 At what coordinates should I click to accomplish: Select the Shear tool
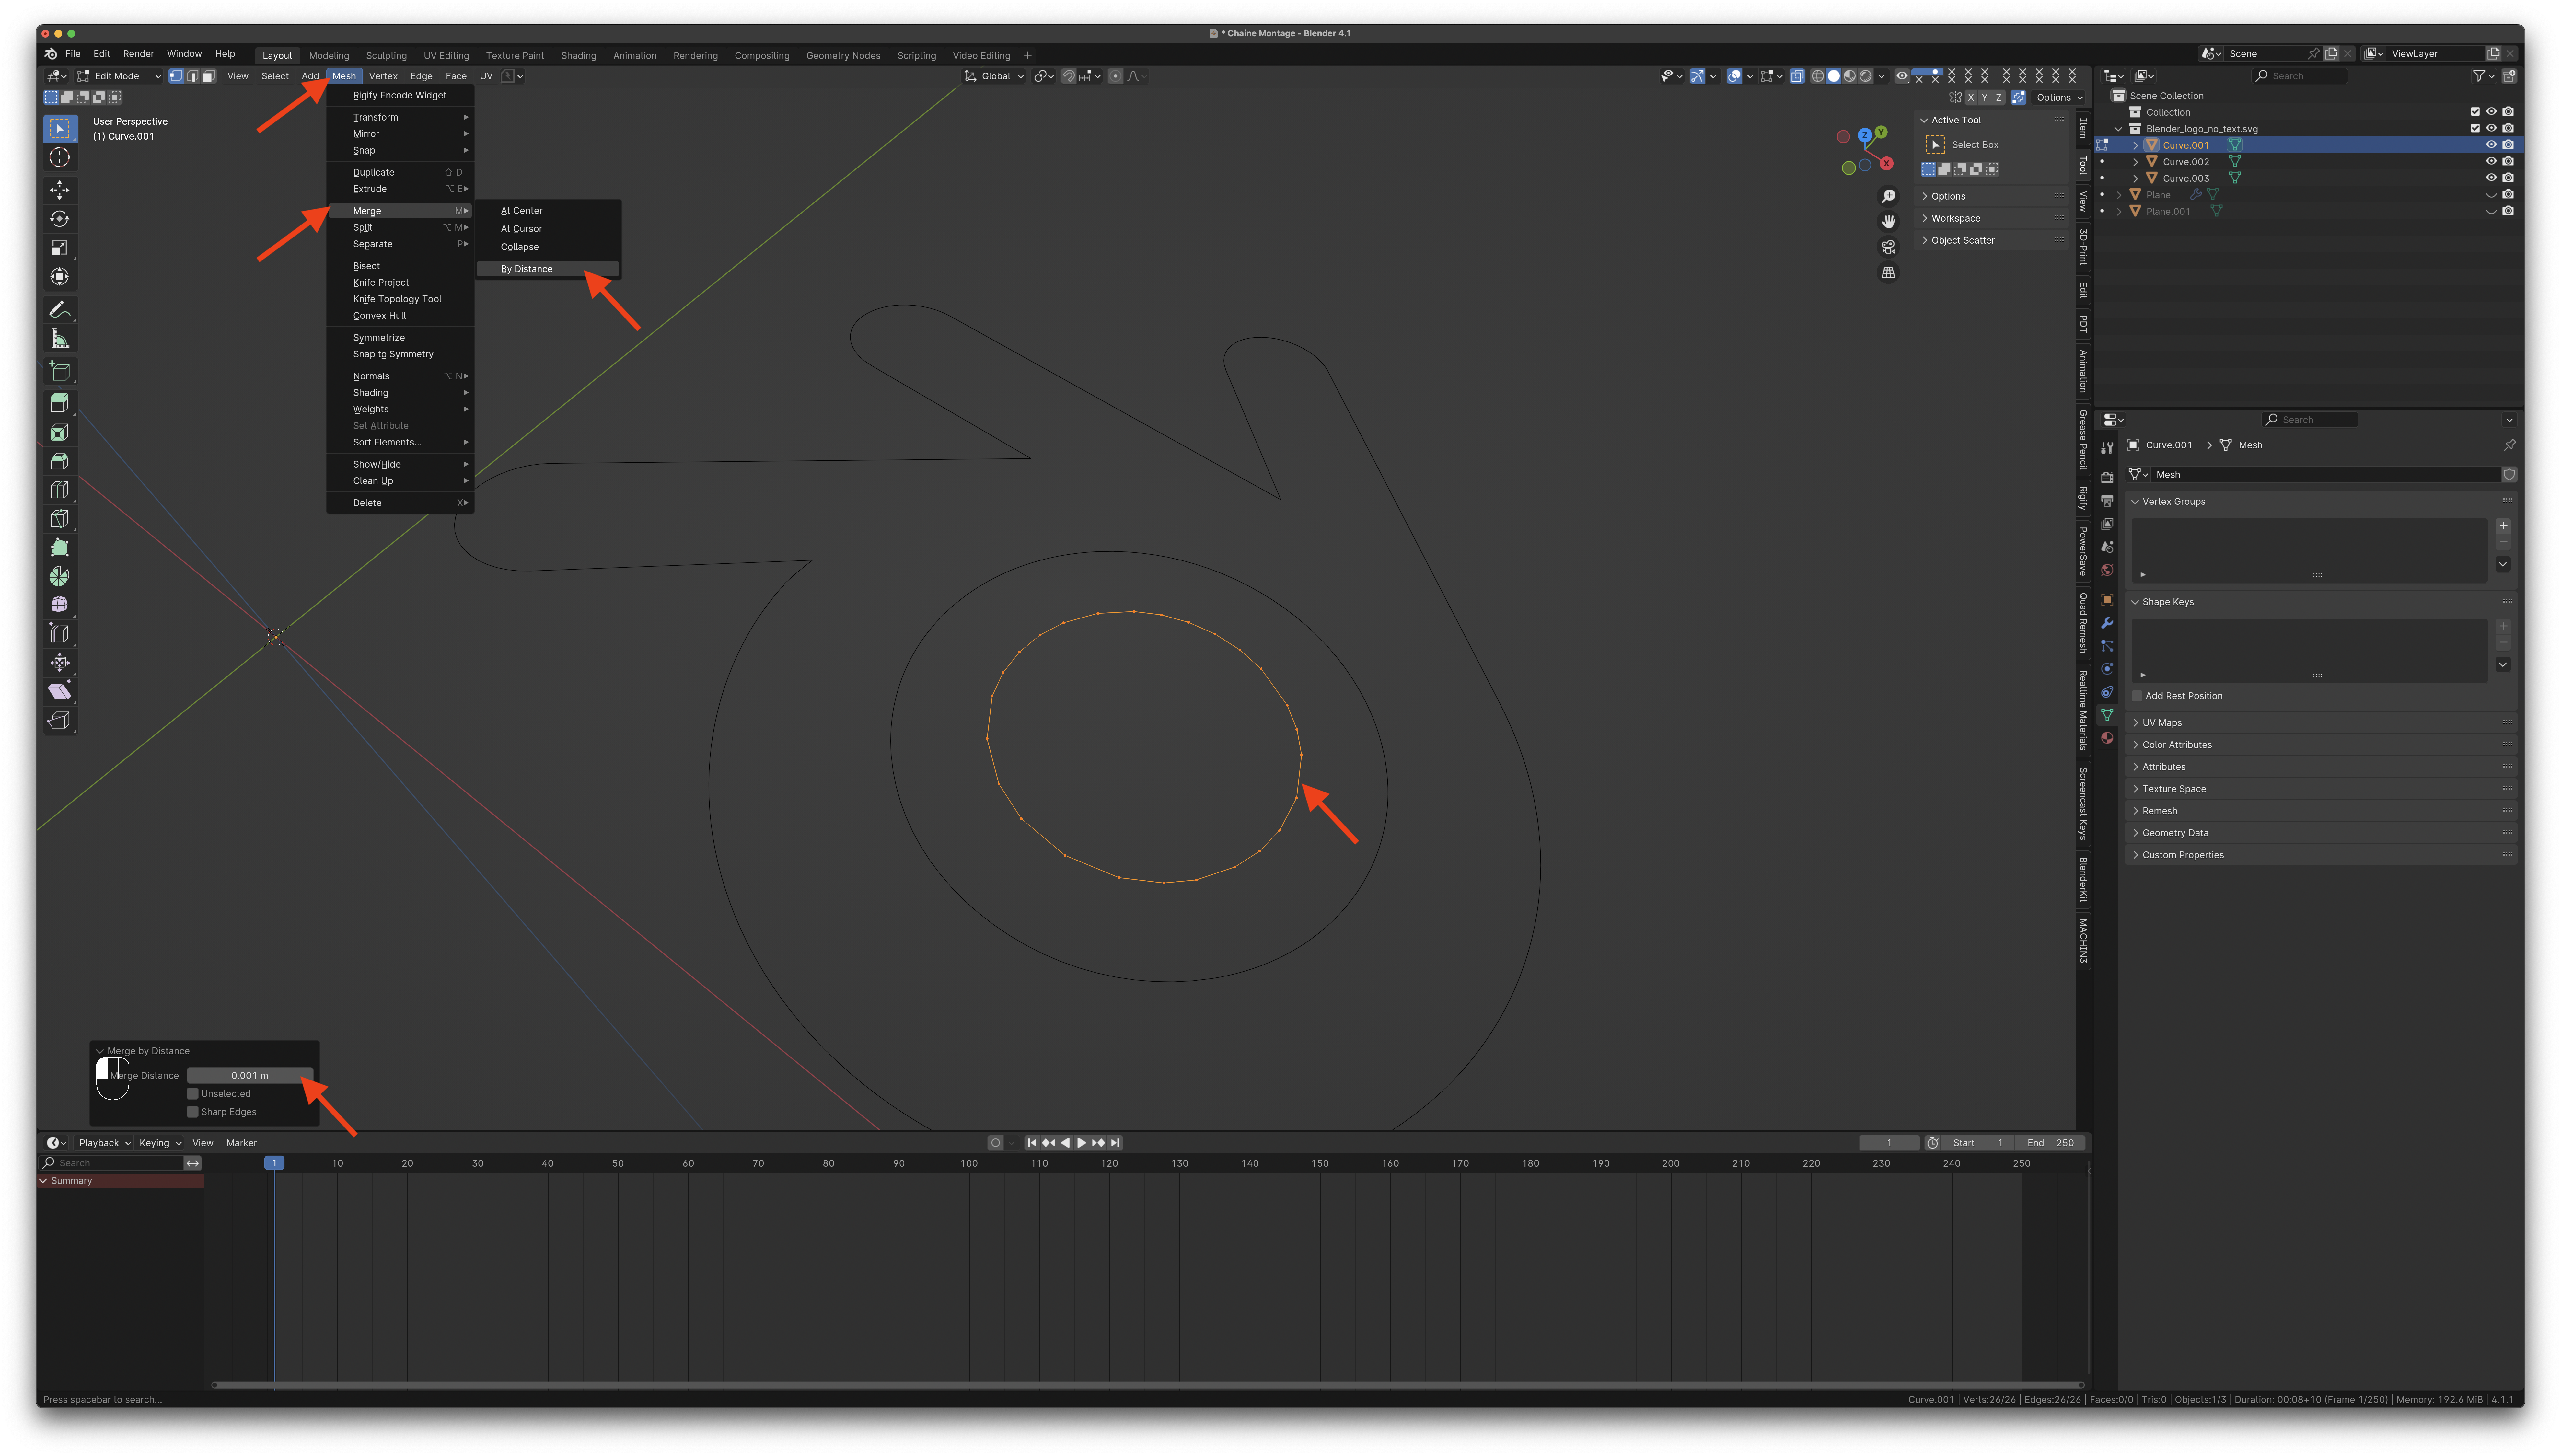point(60,692)
